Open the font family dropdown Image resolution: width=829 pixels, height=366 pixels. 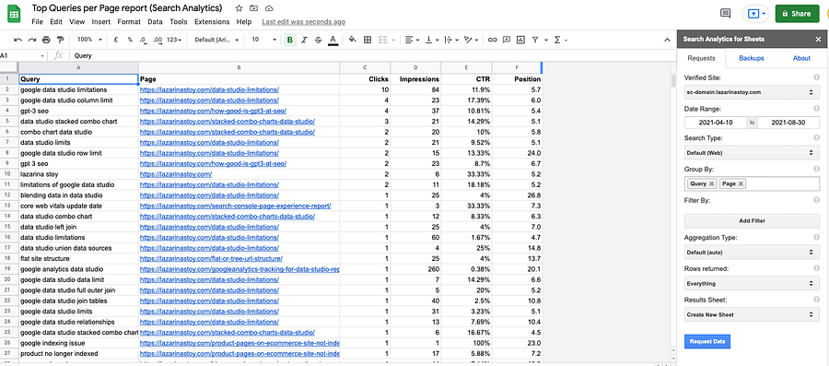[x=216, y=40]
